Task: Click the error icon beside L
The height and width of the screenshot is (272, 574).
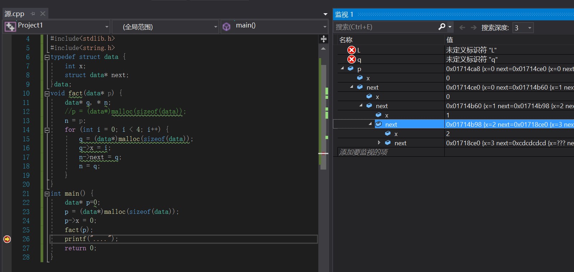Action: pyautogui.click(x=352, y=50)
